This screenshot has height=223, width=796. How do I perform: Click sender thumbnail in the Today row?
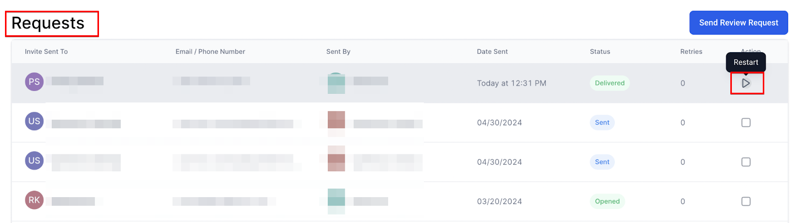pos(336,83)
